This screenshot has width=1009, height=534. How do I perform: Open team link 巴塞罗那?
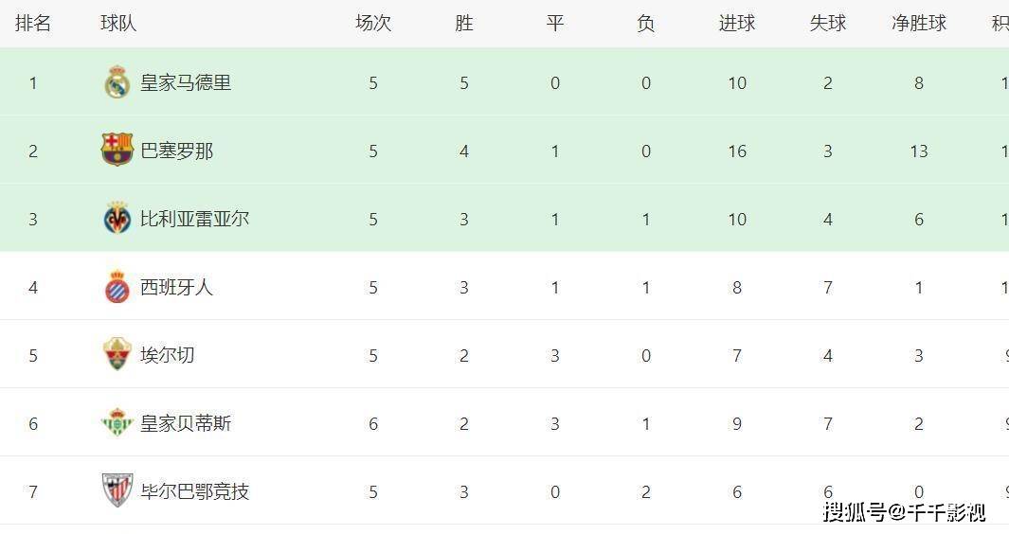(x=176, y=151)
